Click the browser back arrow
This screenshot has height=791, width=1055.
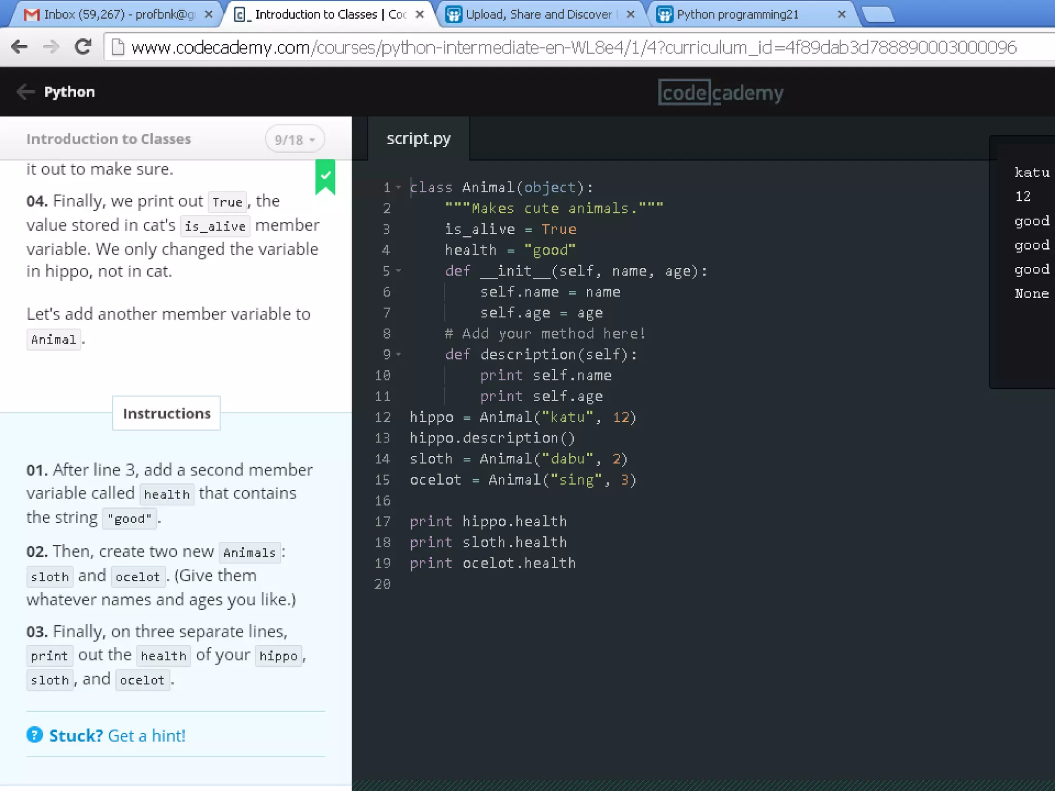tap(19, 47)
